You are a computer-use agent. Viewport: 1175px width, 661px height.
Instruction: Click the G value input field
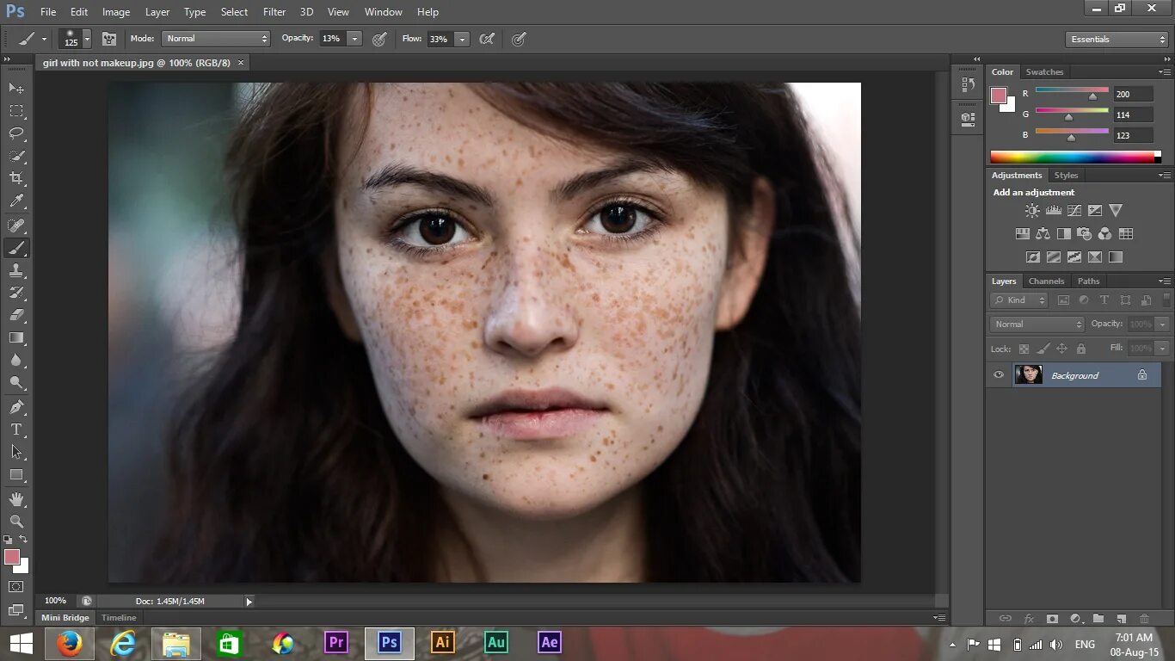point(1133,114)
